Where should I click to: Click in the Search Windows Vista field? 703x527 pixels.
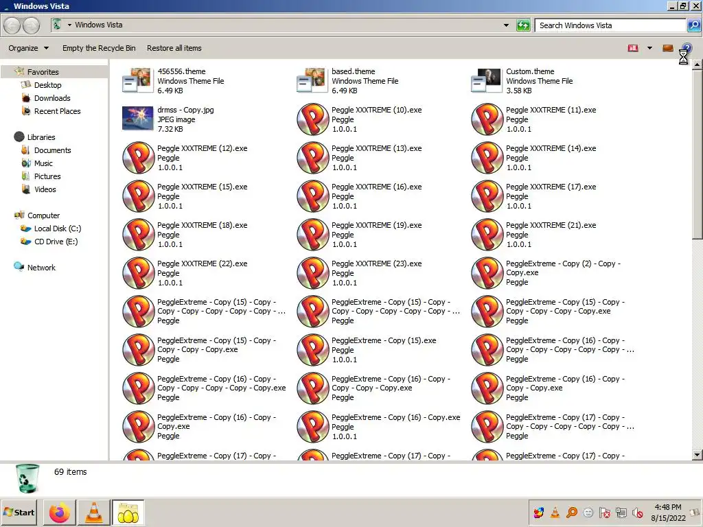[x=610, y=25]
